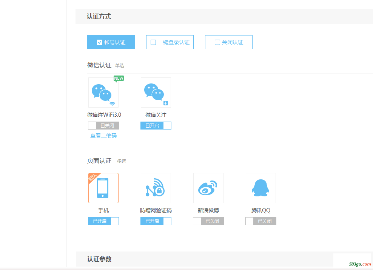The width and height of the screenshot is (373, 270).
Task: Click the 微信连WiFi3.0 icon
Action: point(103,93)
